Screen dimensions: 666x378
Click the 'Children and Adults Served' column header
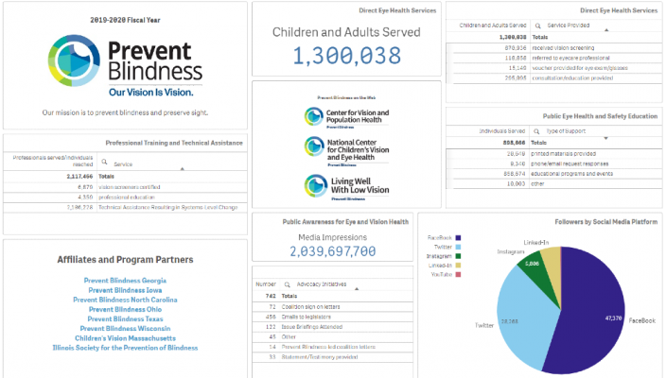492,26
